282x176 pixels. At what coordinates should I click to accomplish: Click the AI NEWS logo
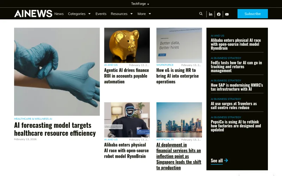pos(33,14)
